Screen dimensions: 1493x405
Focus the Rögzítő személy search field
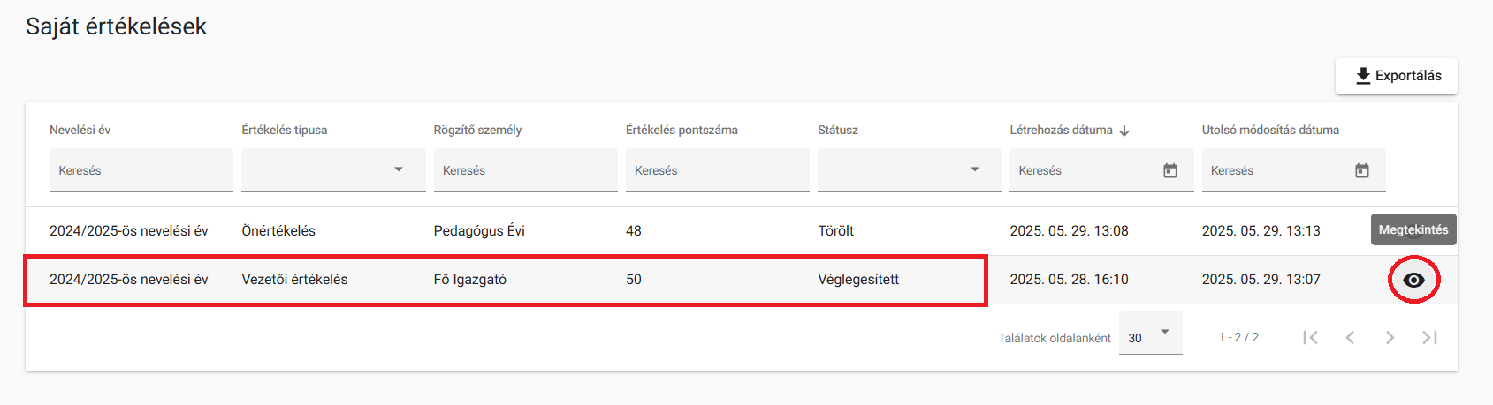coord(525,170)
